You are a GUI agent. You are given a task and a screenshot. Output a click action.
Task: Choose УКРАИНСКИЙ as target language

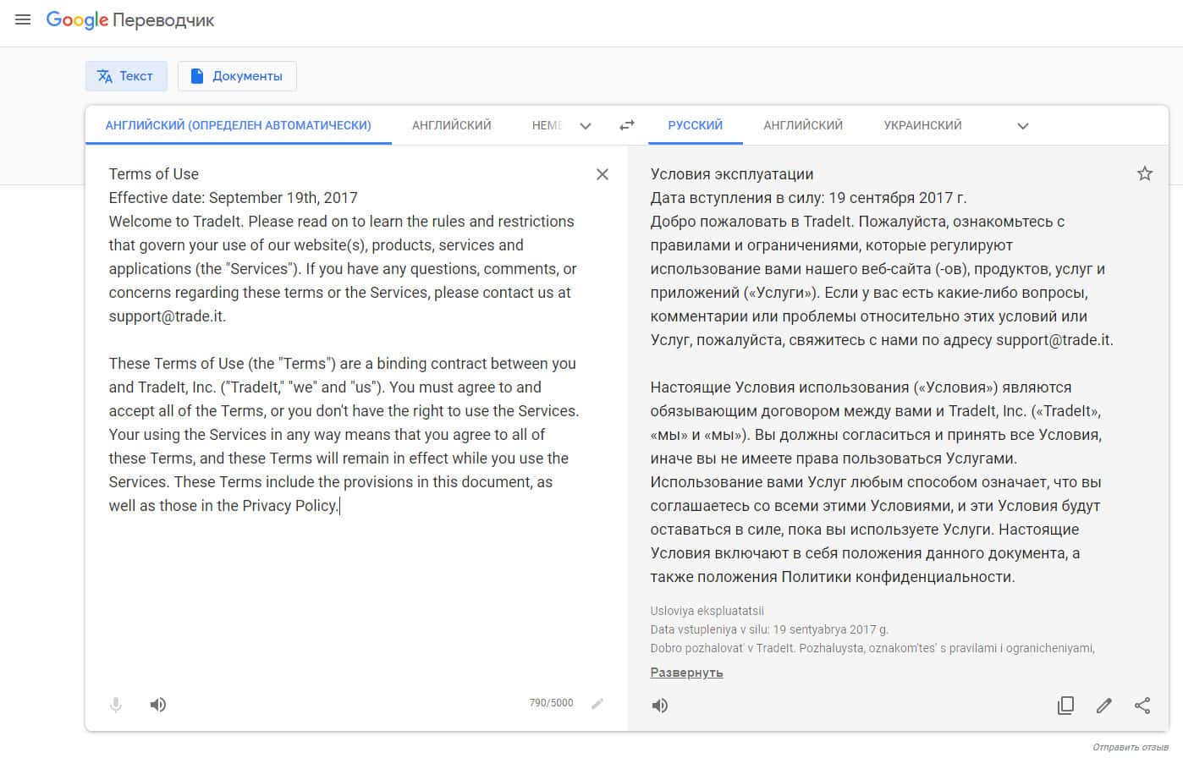[x=923, y=125]
